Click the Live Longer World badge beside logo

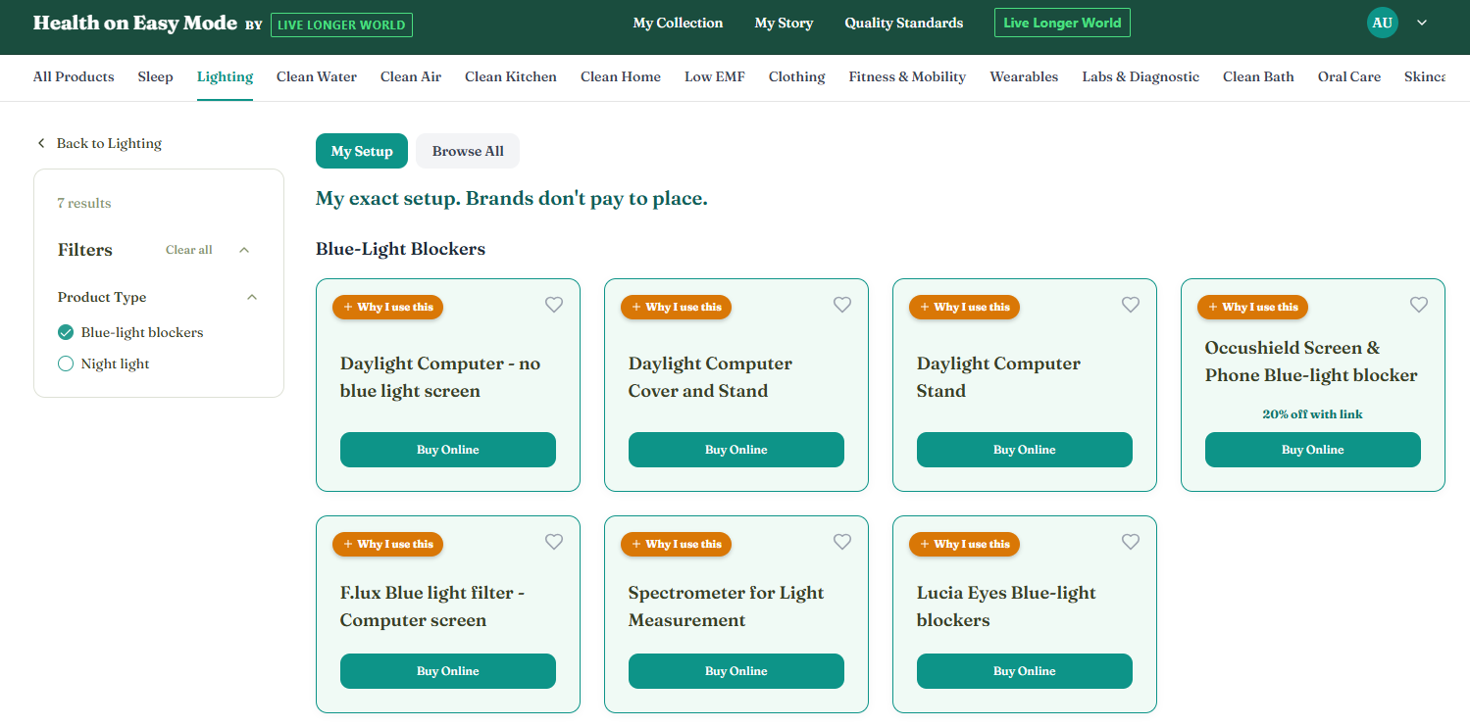coord(341,24)
